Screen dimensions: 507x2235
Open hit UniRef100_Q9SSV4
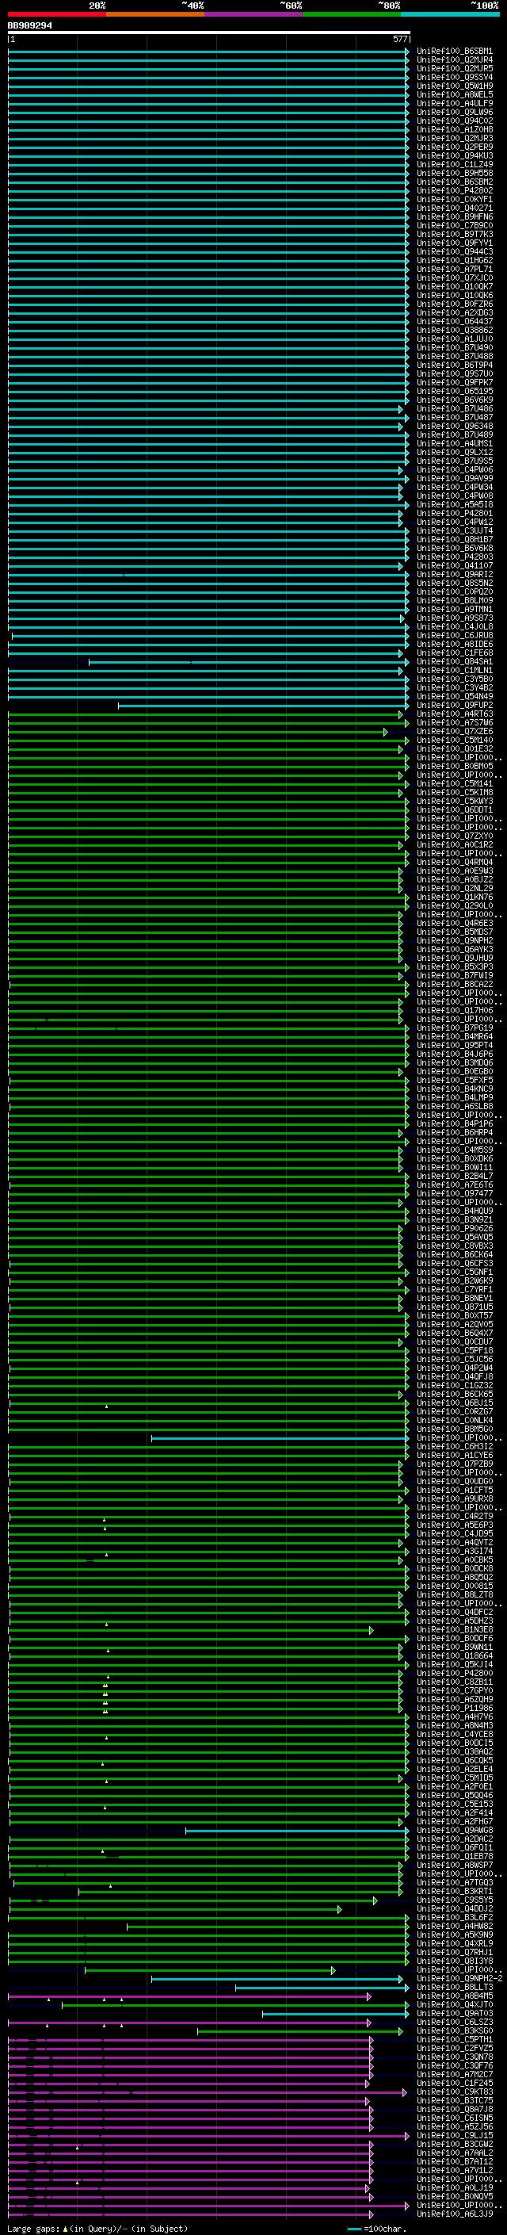point(455,77)
